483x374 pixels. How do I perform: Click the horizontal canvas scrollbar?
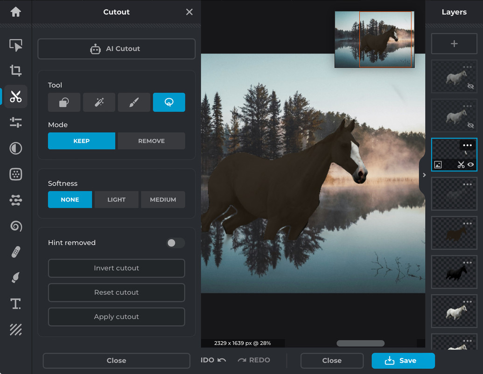pyautogui.click(x=360, y=344)
